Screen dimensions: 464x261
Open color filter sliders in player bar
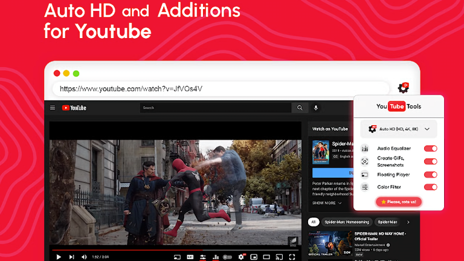click(203, 257)
